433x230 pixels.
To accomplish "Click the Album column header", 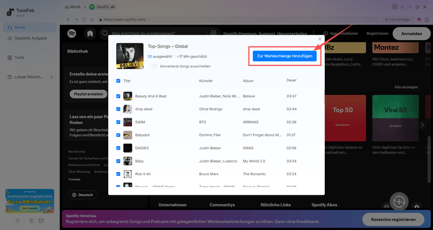I will pos(248,81).
